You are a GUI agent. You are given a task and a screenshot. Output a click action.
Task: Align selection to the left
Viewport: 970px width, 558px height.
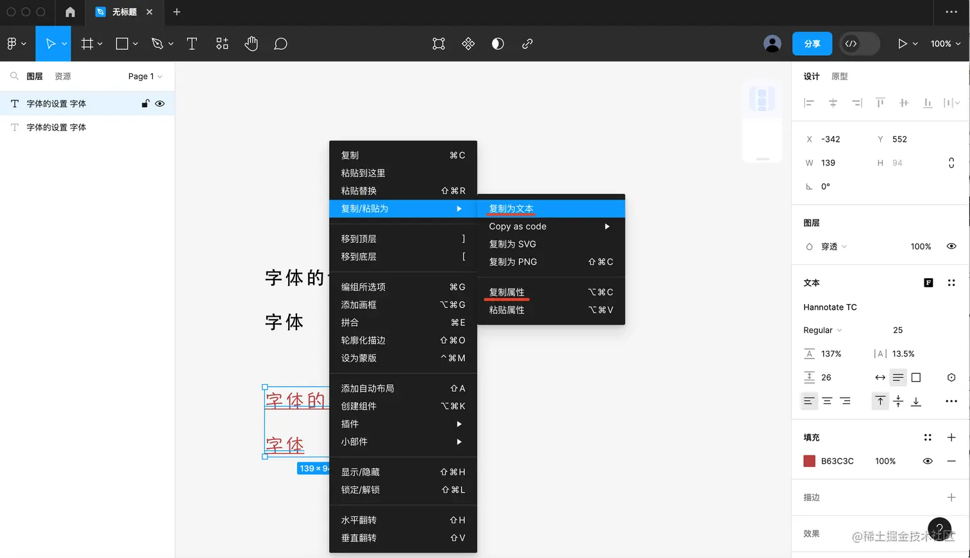coord(809,103)
